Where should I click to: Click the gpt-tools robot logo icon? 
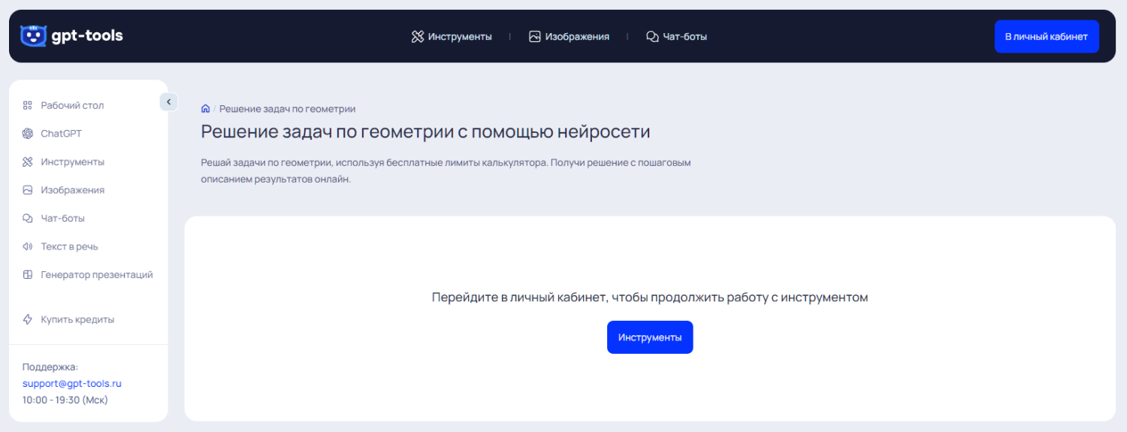coord(33,35)
